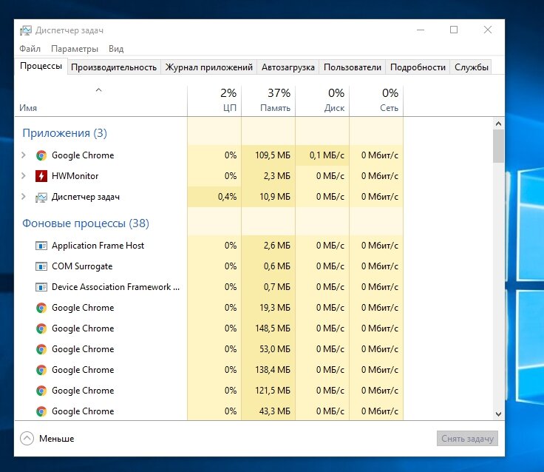Open the Файл menu
This screenshot has height=472, width=544.
point(30,49)
